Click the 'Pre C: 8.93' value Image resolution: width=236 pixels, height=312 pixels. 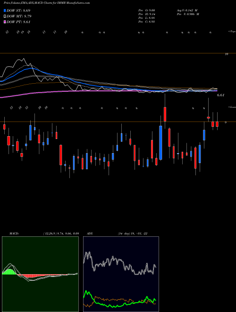point(147,22)
